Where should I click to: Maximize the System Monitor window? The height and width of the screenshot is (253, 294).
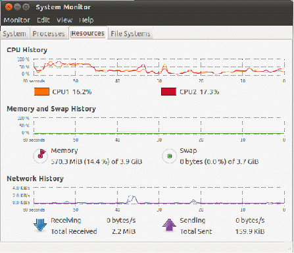pyautogui.click(x=26, y=7)
